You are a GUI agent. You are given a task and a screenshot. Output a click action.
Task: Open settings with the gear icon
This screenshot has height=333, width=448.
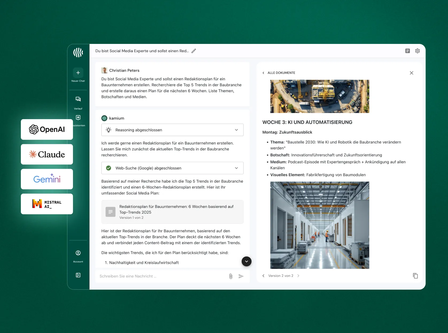[418, 51]
